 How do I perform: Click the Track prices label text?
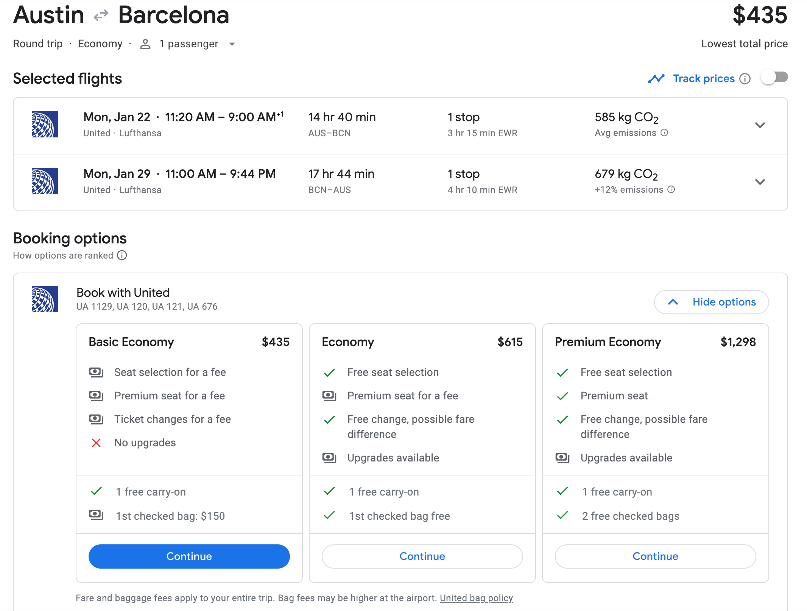(703, 79)
